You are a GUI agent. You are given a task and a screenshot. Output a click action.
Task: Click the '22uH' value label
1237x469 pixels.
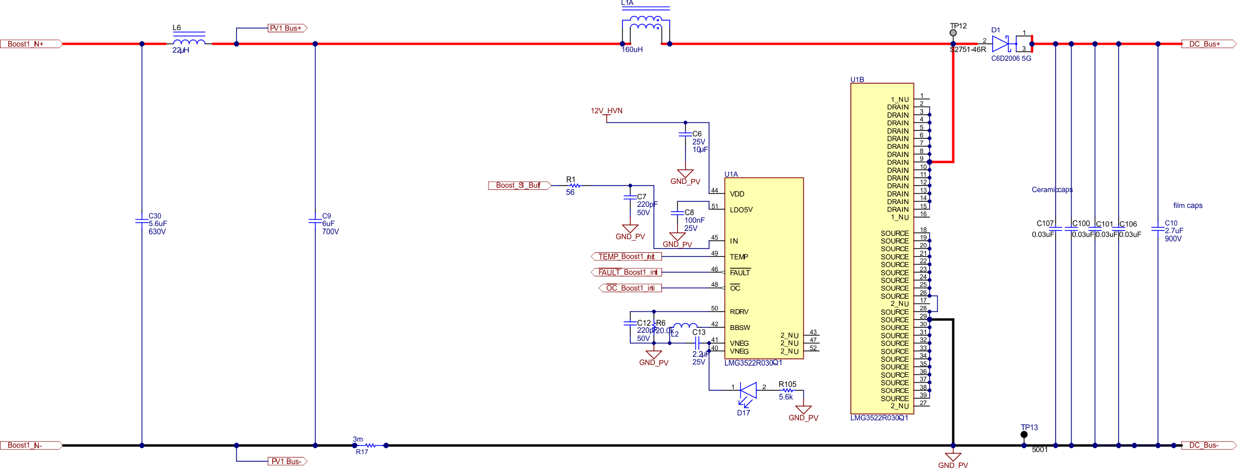click(x=181, y=50)
